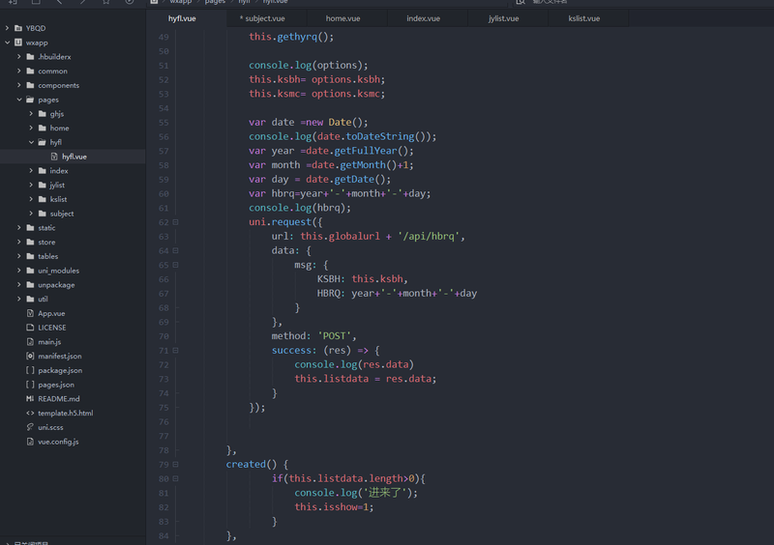The image size is (774, 545).
Task: Switch to the hyfl.vue tab
Action: pos(186,18)
